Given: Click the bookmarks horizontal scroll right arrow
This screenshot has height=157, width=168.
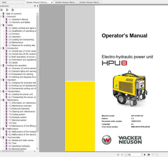Looking at the screenshot, I should click(35, 151).
